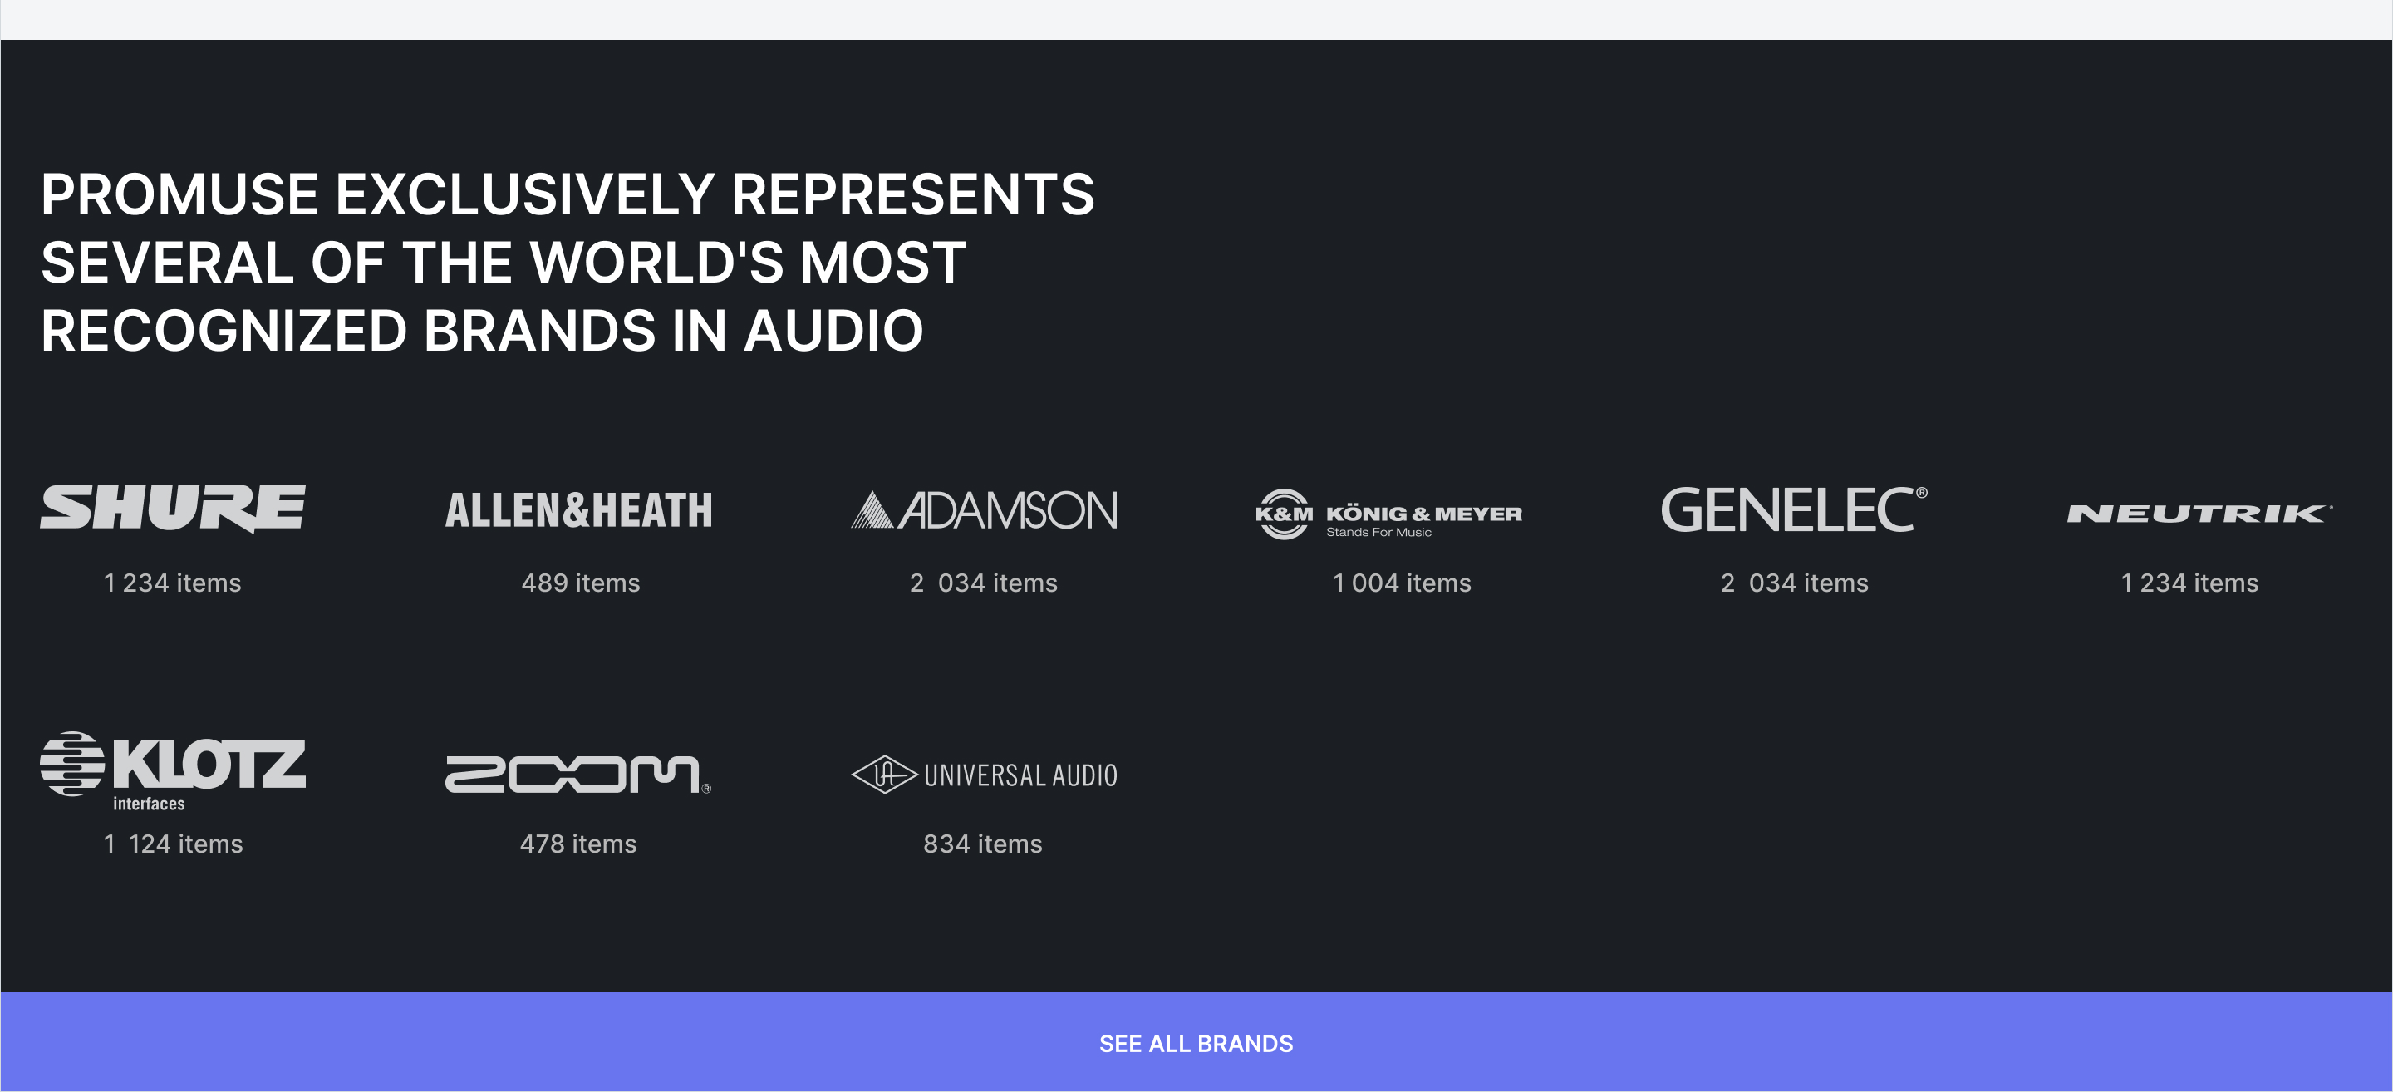
Task: Click the Klotz interfaces logo
Action: coord(173,771)
